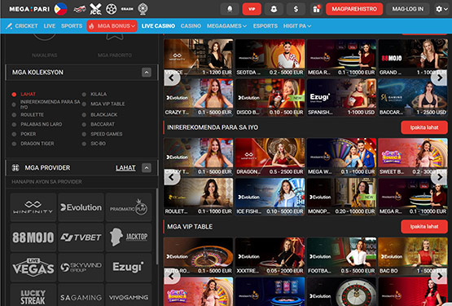The image size is (452, 306).
Task: Expand the HIGIT PA more menu
Action: [x=297, y=26]
